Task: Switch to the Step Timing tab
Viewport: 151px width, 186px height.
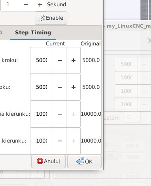Action: 33,33
